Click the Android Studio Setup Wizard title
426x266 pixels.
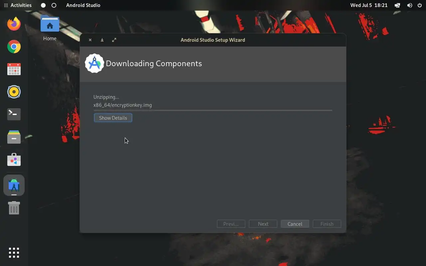[213, 40]
